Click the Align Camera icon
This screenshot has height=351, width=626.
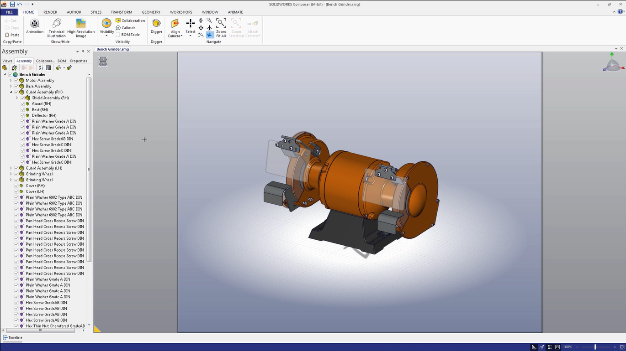[x=175, y=23]
